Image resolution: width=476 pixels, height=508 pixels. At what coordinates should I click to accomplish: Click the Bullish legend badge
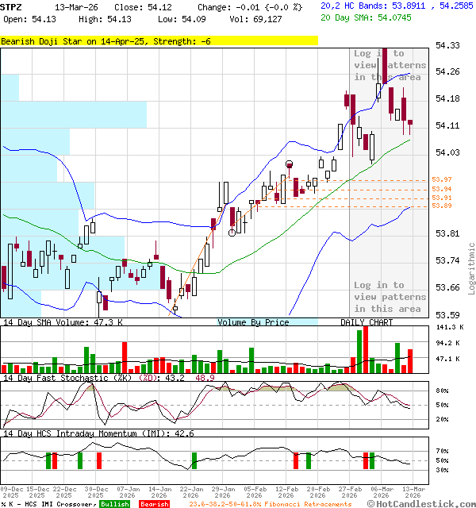click(114, 504)
